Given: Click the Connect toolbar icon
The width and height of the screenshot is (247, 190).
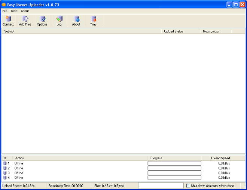Looking at the screenshot, I should [8, 21].
